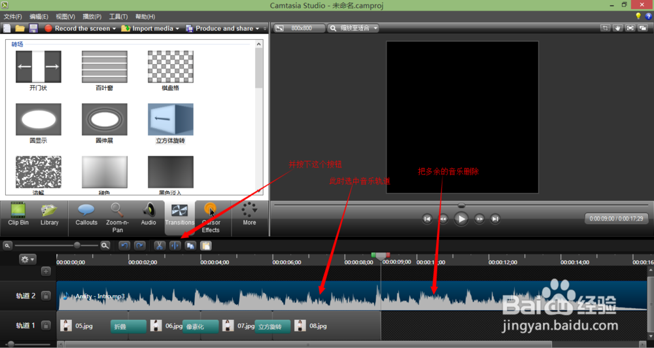The image size is (654, 348).
Task: Open the Cursor Effects tab
Action: tap(211, 217)
